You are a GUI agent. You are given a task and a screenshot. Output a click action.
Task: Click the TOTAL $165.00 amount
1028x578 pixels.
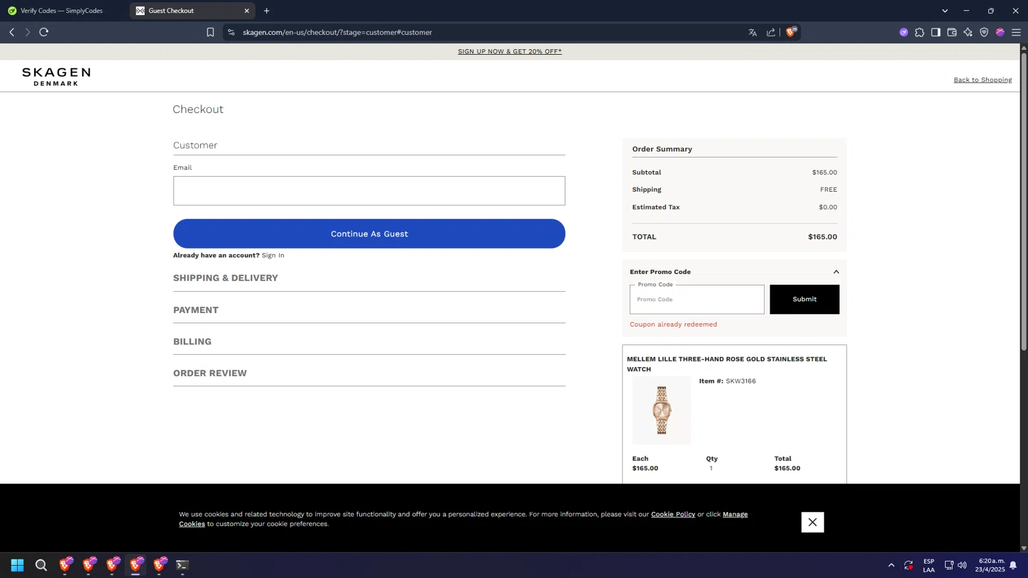pyautogui.click(x=822, y=237)
